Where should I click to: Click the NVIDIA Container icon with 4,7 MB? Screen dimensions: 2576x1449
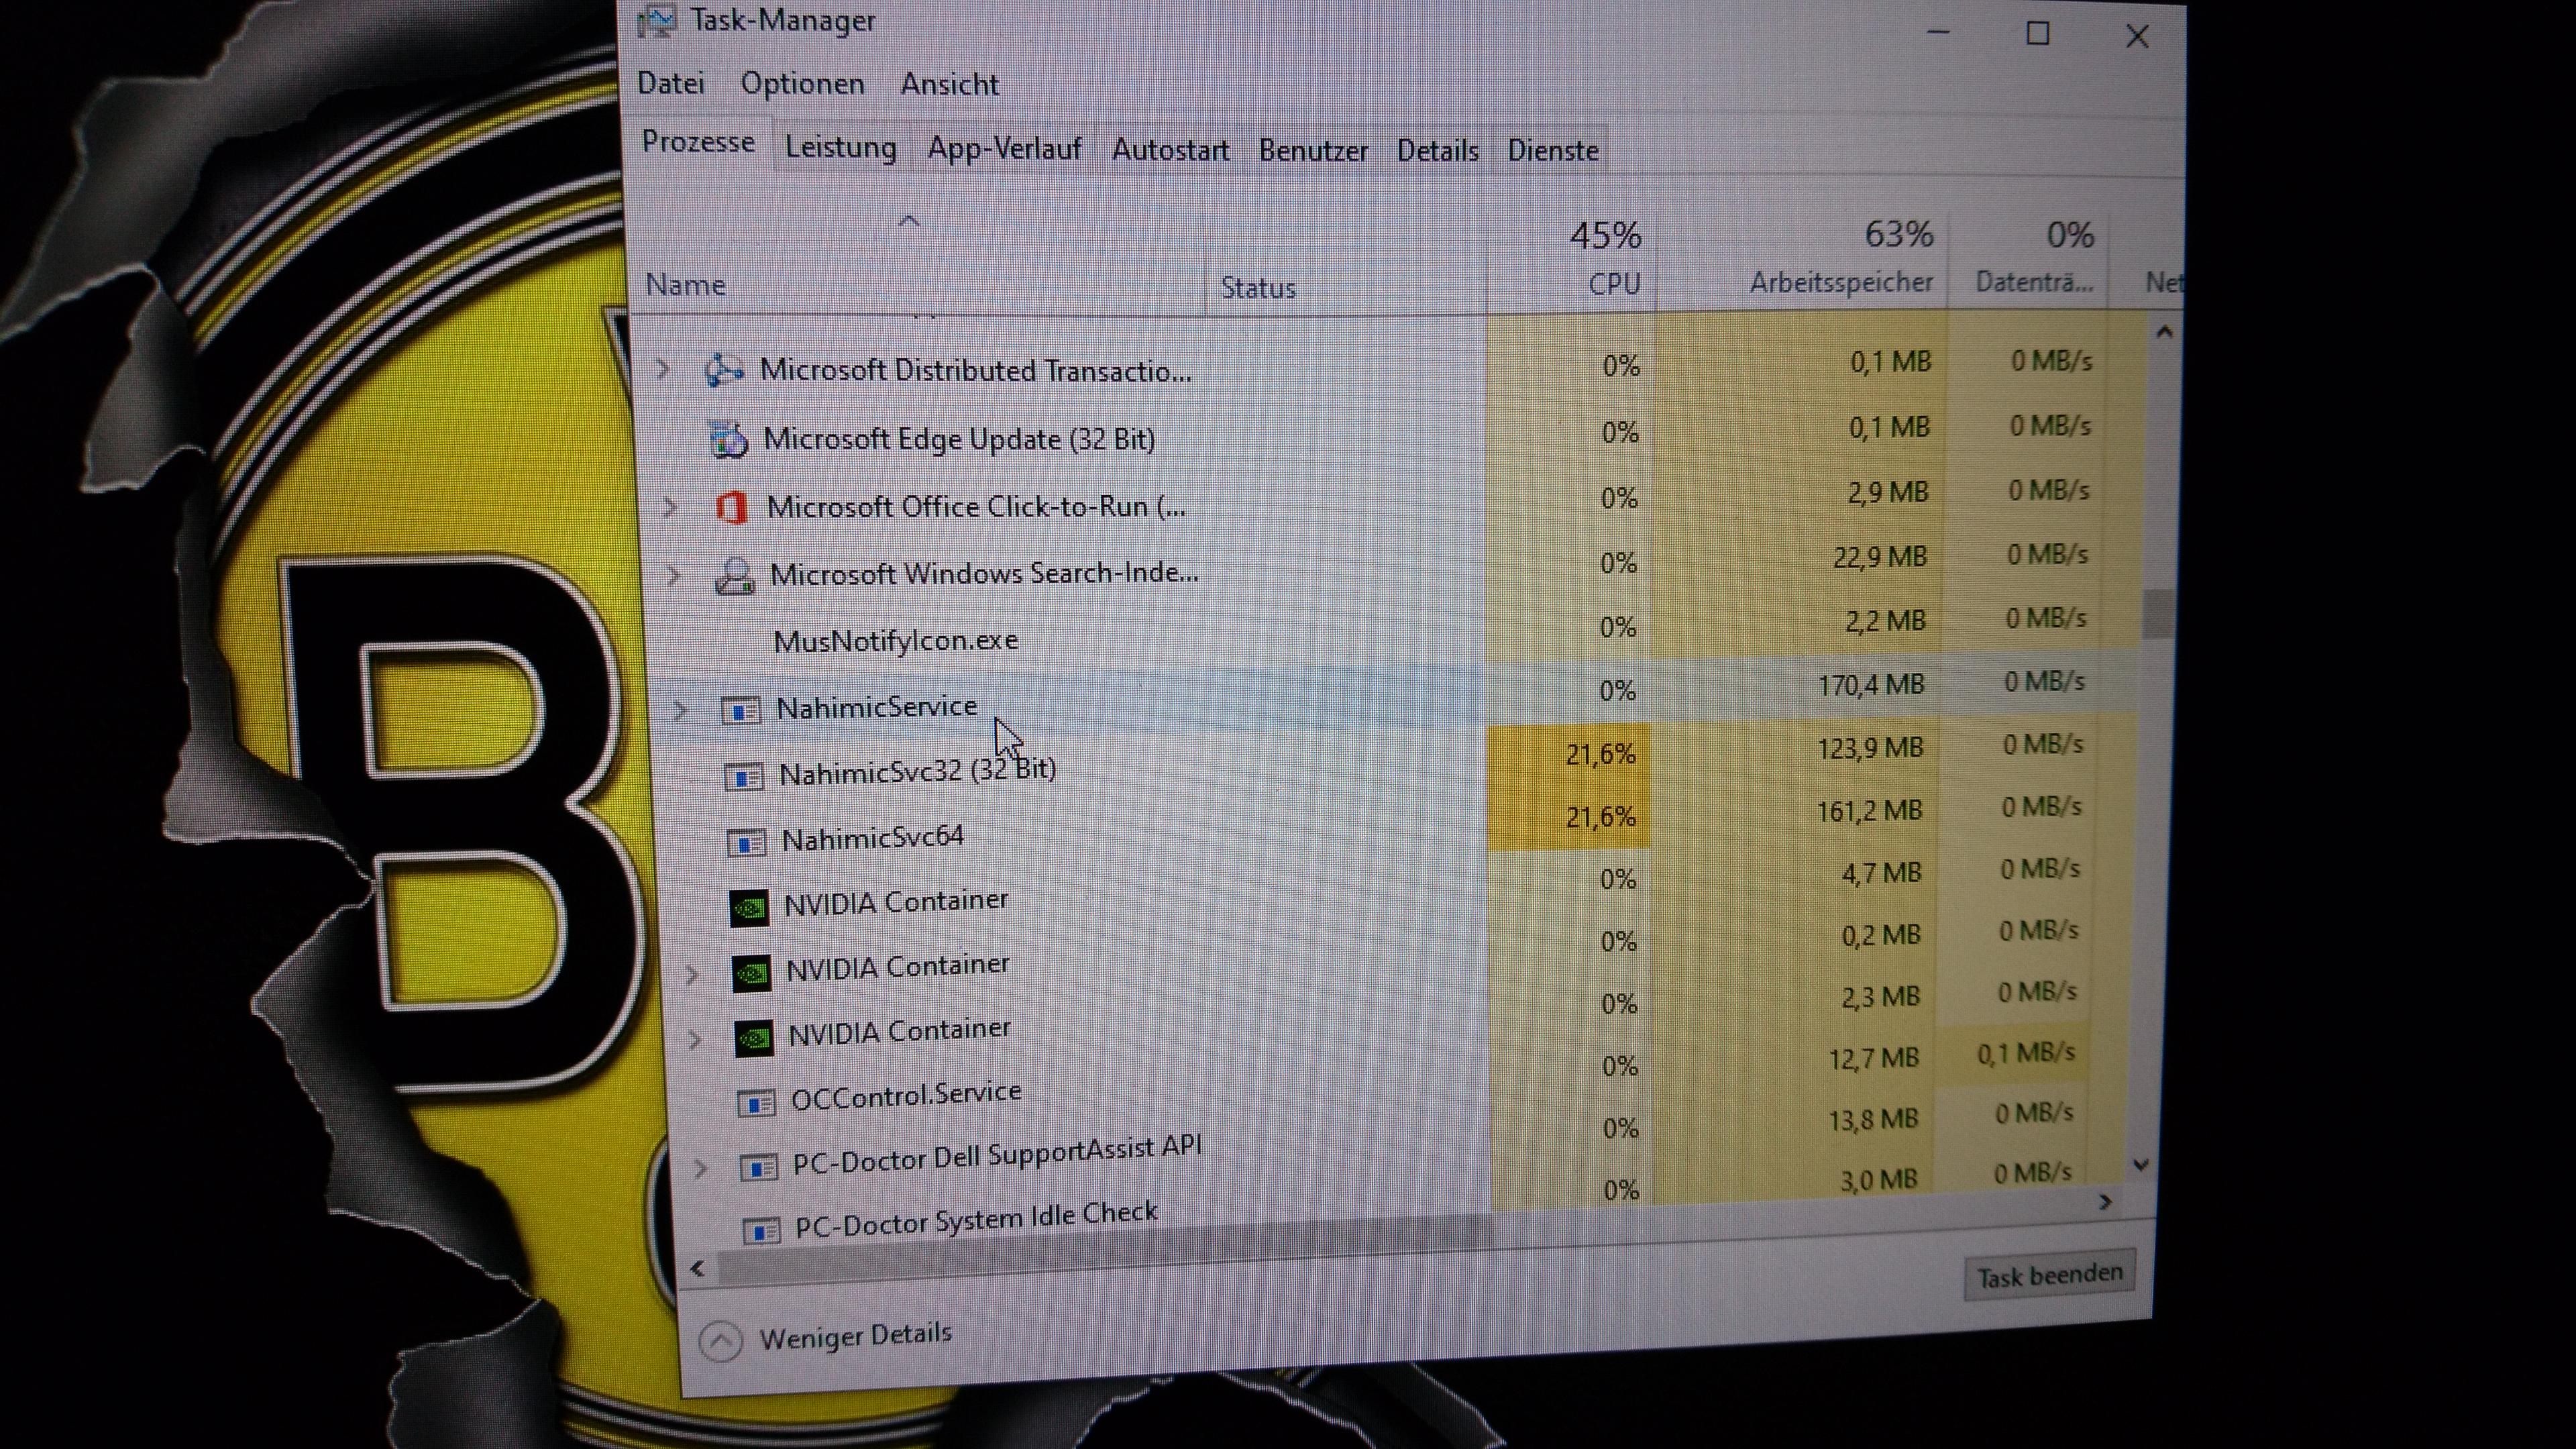tap(749, 908)
